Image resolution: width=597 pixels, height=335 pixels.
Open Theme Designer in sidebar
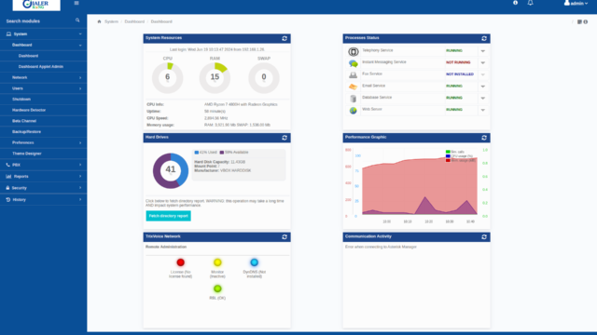click(44, 154)
